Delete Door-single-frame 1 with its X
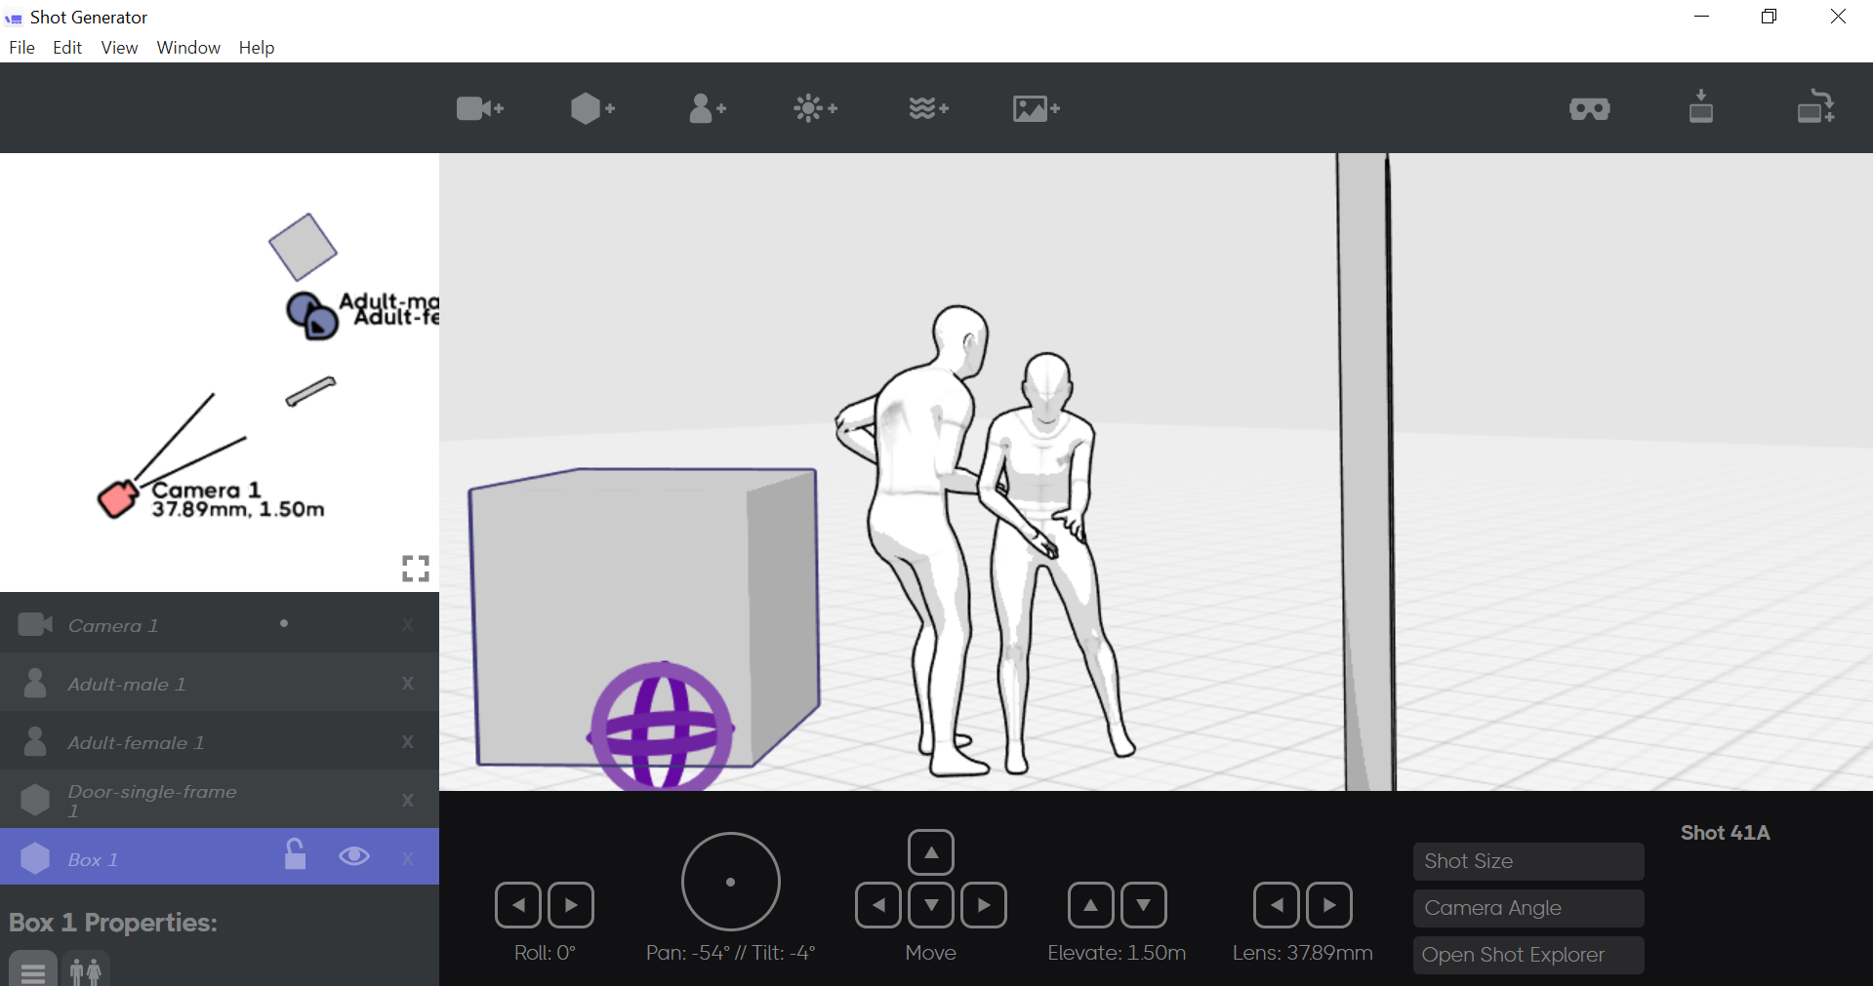Image resolution: width=1873 pixels, height=986 pixels. point(407,800)
